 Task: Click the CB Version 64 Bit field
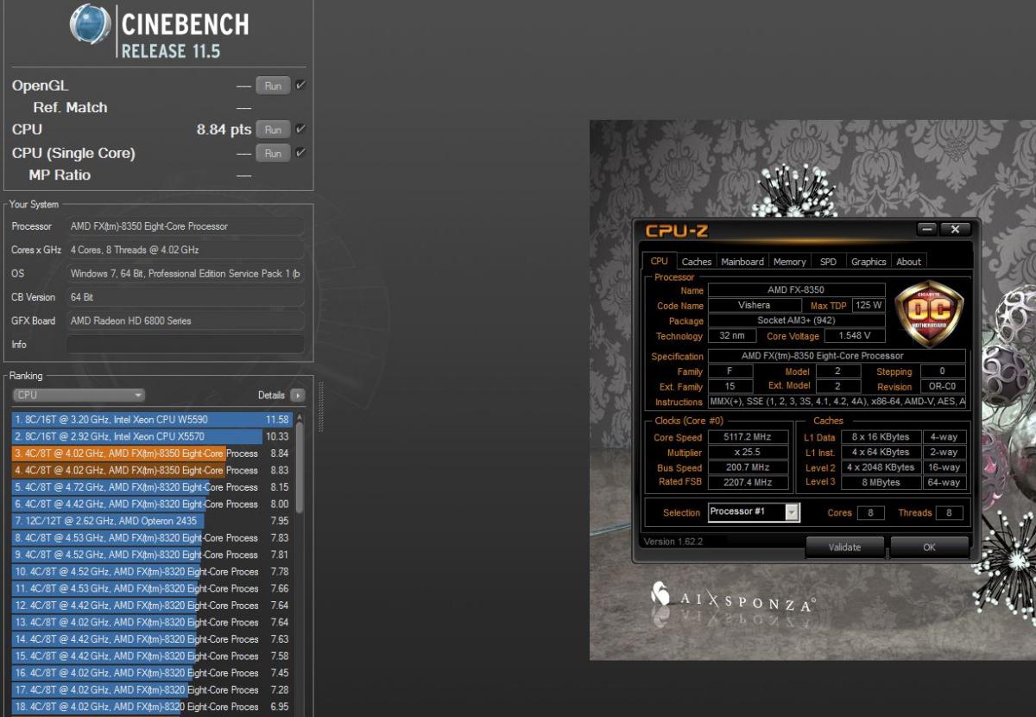(x=185, y=297)
